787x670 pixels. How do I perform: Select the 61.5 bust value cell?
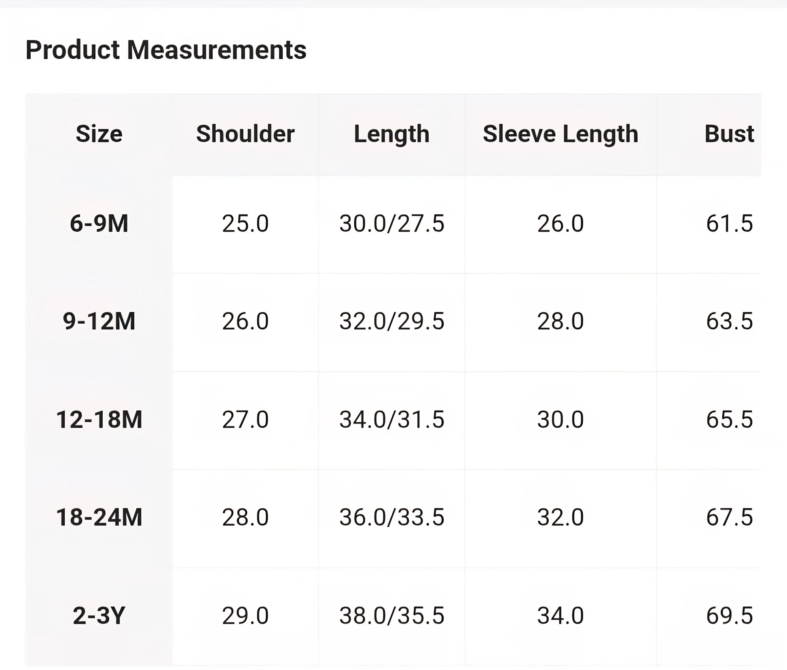coord(729,223)
